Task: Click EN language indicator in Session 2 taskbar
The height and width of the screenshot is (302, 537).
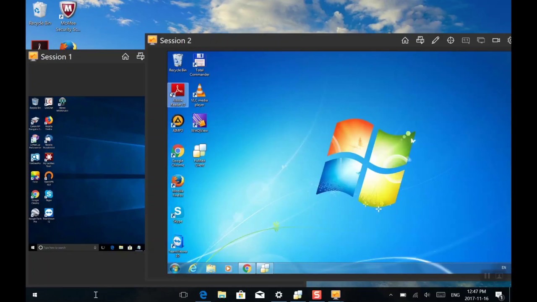Action: (504, 268)
